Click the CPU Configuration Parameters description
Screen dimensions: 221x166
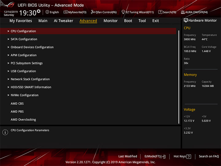[30, 130]
